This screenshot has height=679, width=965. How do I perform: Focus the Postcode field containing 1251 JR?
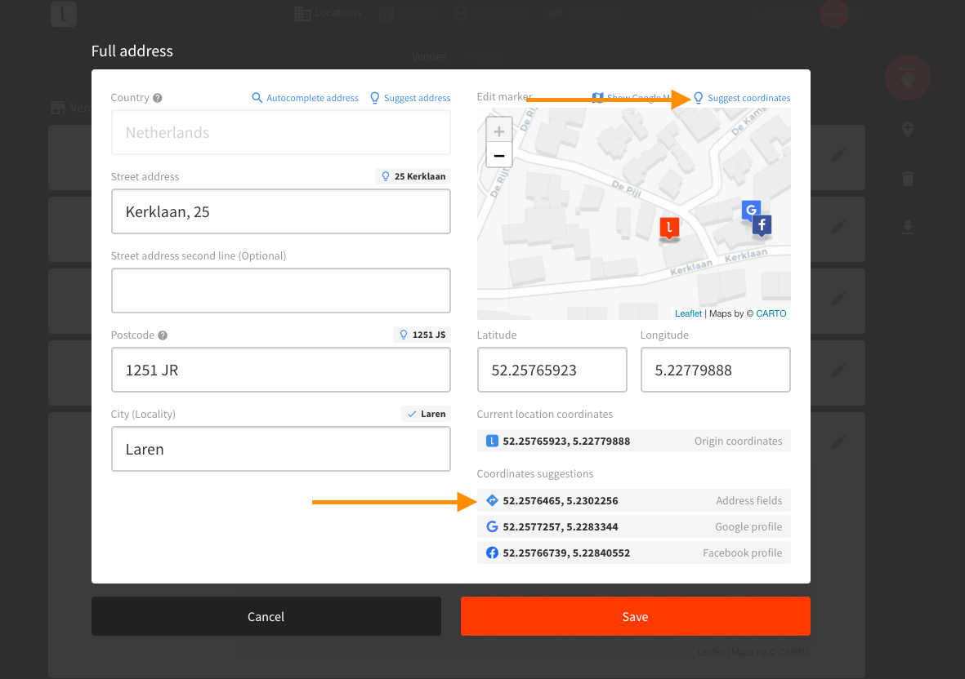(280, 370)
